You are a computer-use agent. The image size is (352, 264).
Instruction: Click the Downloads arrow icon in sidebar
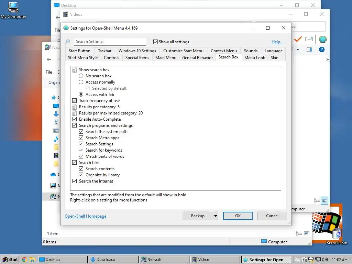[x=56, y=114]
